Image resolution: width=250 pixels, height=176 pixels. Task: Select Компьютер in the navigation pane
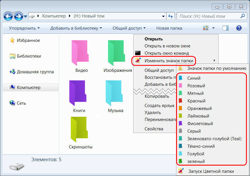[31, 88]
